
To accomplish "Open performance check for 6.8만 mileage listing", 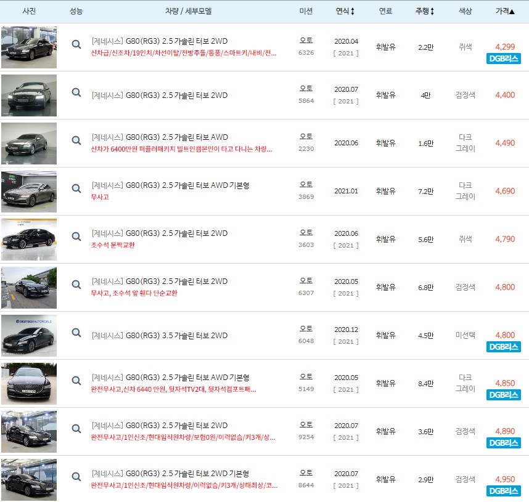I will pyautogui.click(x=76, y=284).
